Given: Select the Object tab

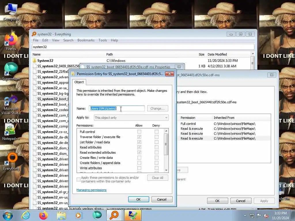Looking at the screenshot, I should [79, 82].
